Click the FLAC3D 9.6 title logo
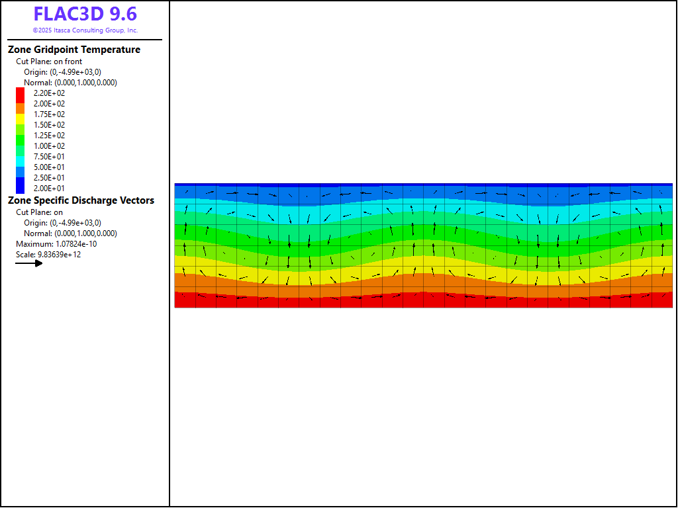The width and height of the screenshot is (678, 508). [85, 15]
